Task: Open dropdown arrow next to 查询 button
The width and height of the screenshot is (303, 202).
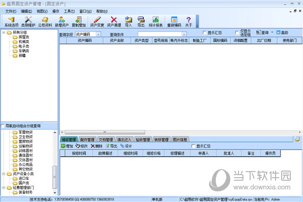Action: (272, 32)
